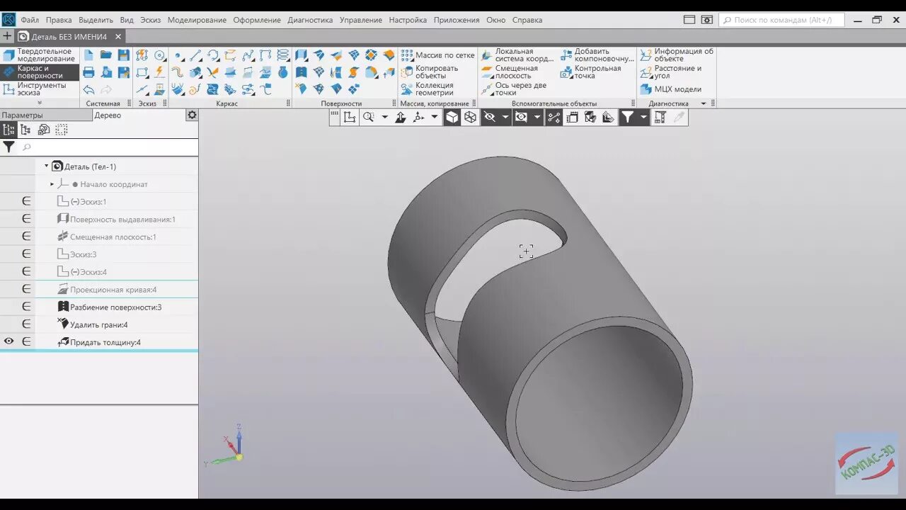Select the Line segment tool in Каркас

(x=195, y=55)
